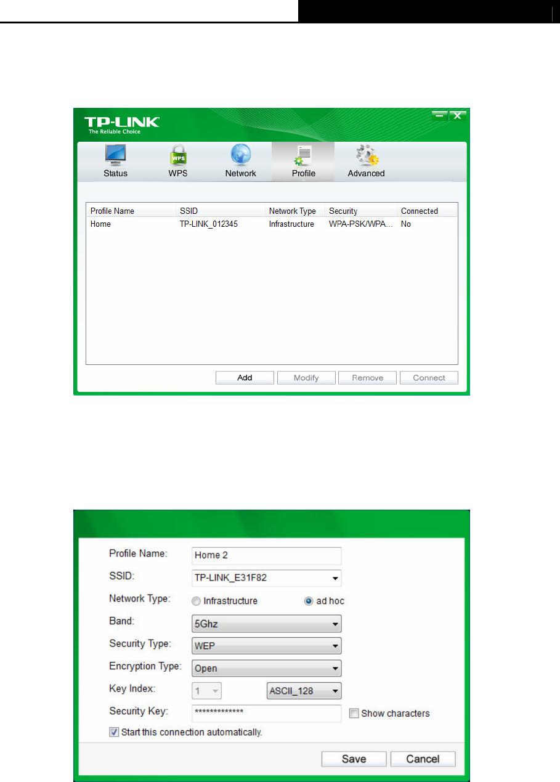Open the Key Index dropdown

207,691
